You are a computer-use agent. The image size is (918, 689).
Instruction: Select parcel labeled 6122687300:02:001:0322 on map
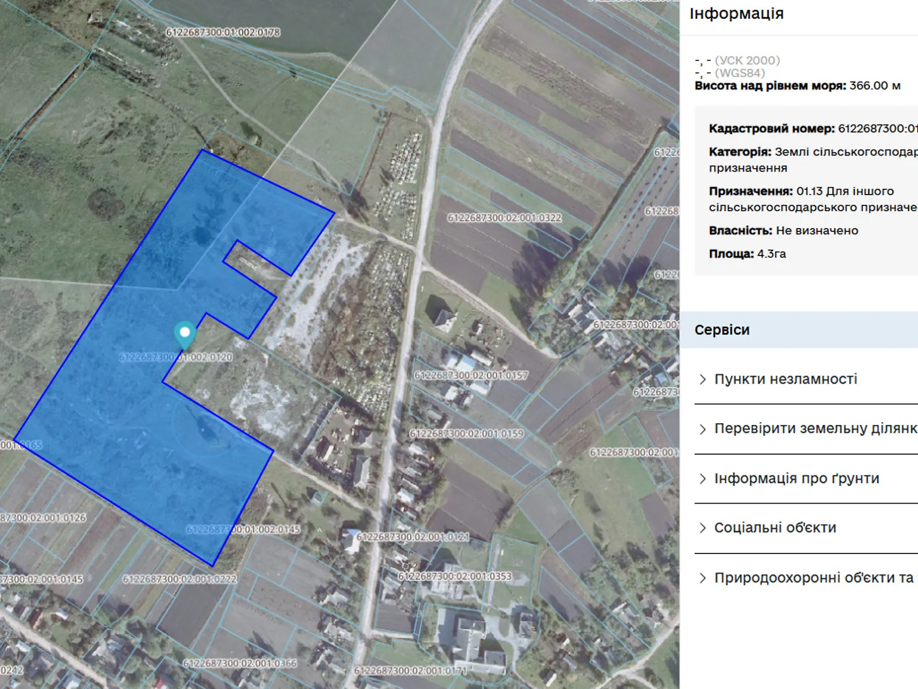pos(504,218)
